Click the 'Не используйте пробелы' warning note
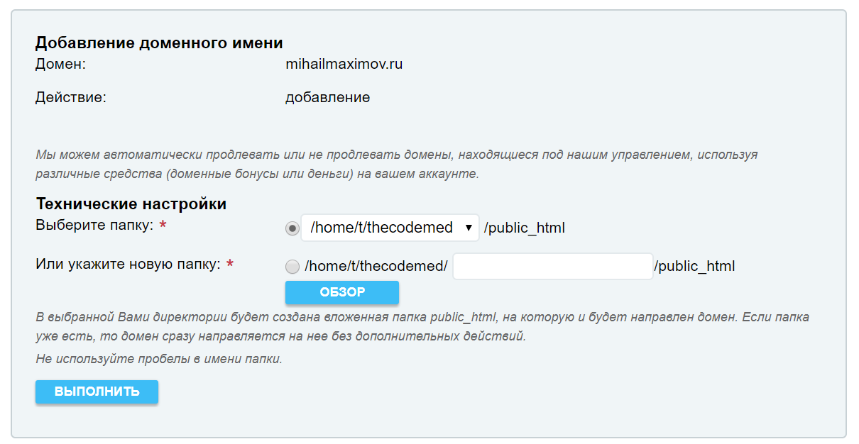859x444 pixels. pyautogui.click(x=159, y=359)
